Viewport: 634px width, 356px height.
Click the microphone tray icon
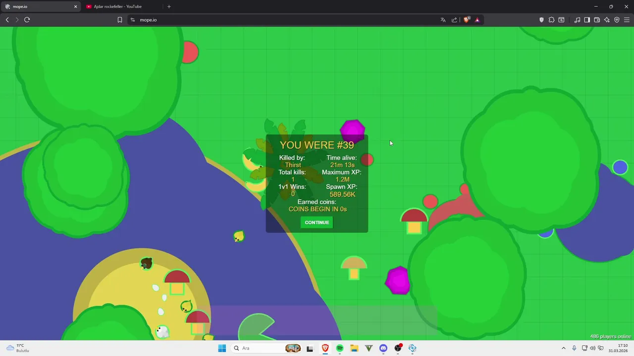574,348
